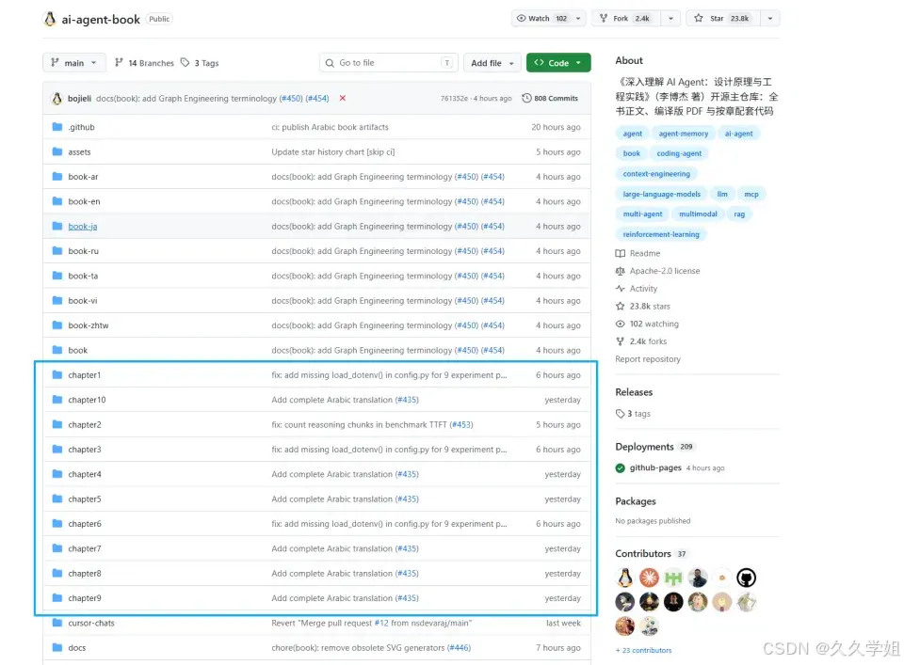This screenshot has height=665, width=904.
Task: Click the Watch eye icon button
Action: pyautogui.click(x=541, y=19)
